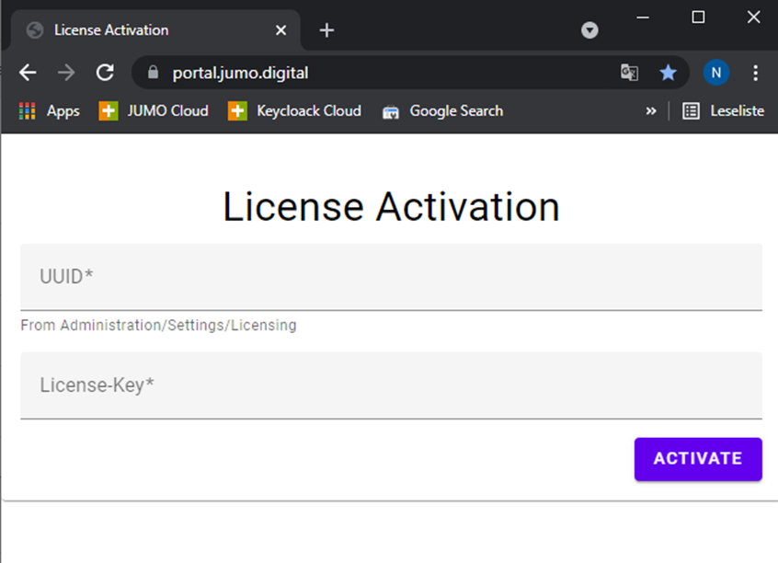Open JUMO Cloud bookmark
This screenshot has width=778, height=563.
coord(154,111)
